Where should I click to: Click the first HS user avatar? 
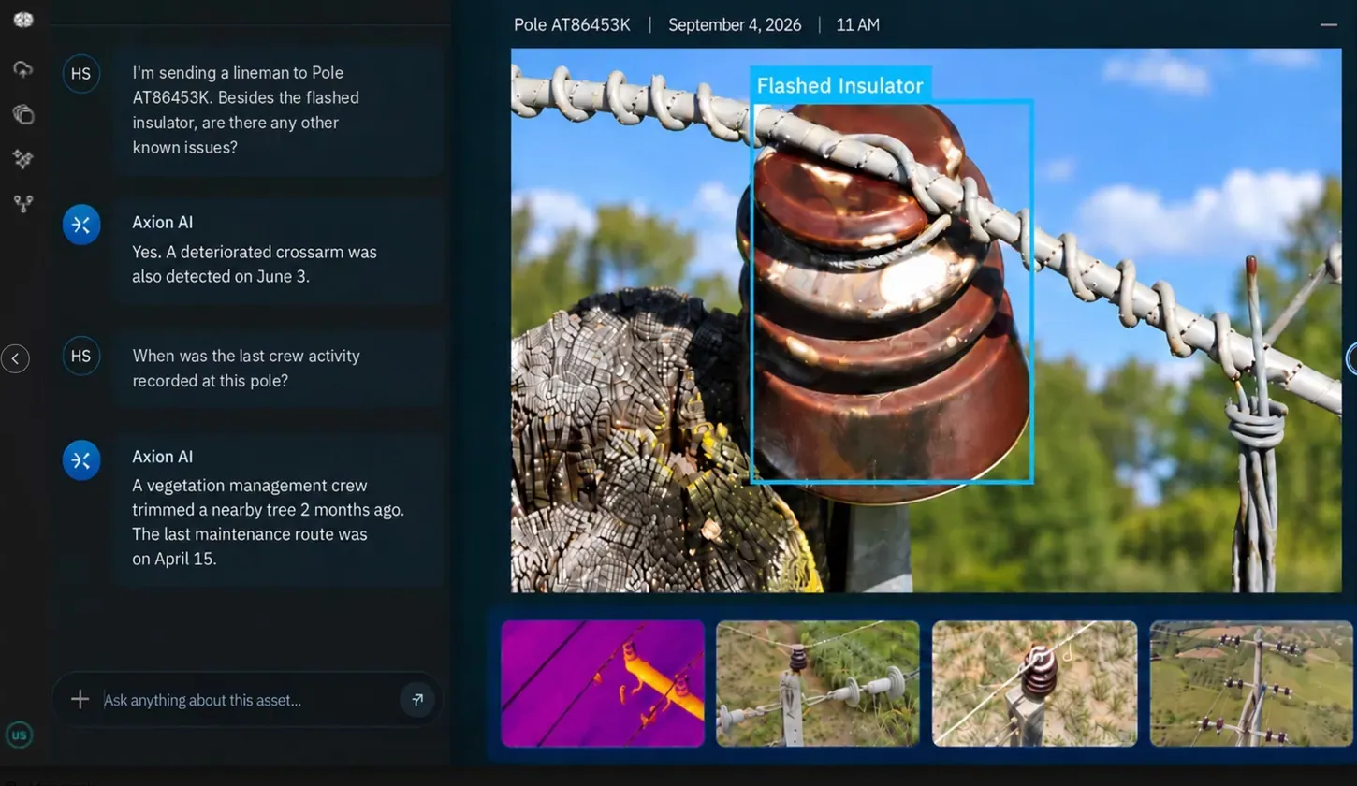pyautogui.click(x=81, y=73)
